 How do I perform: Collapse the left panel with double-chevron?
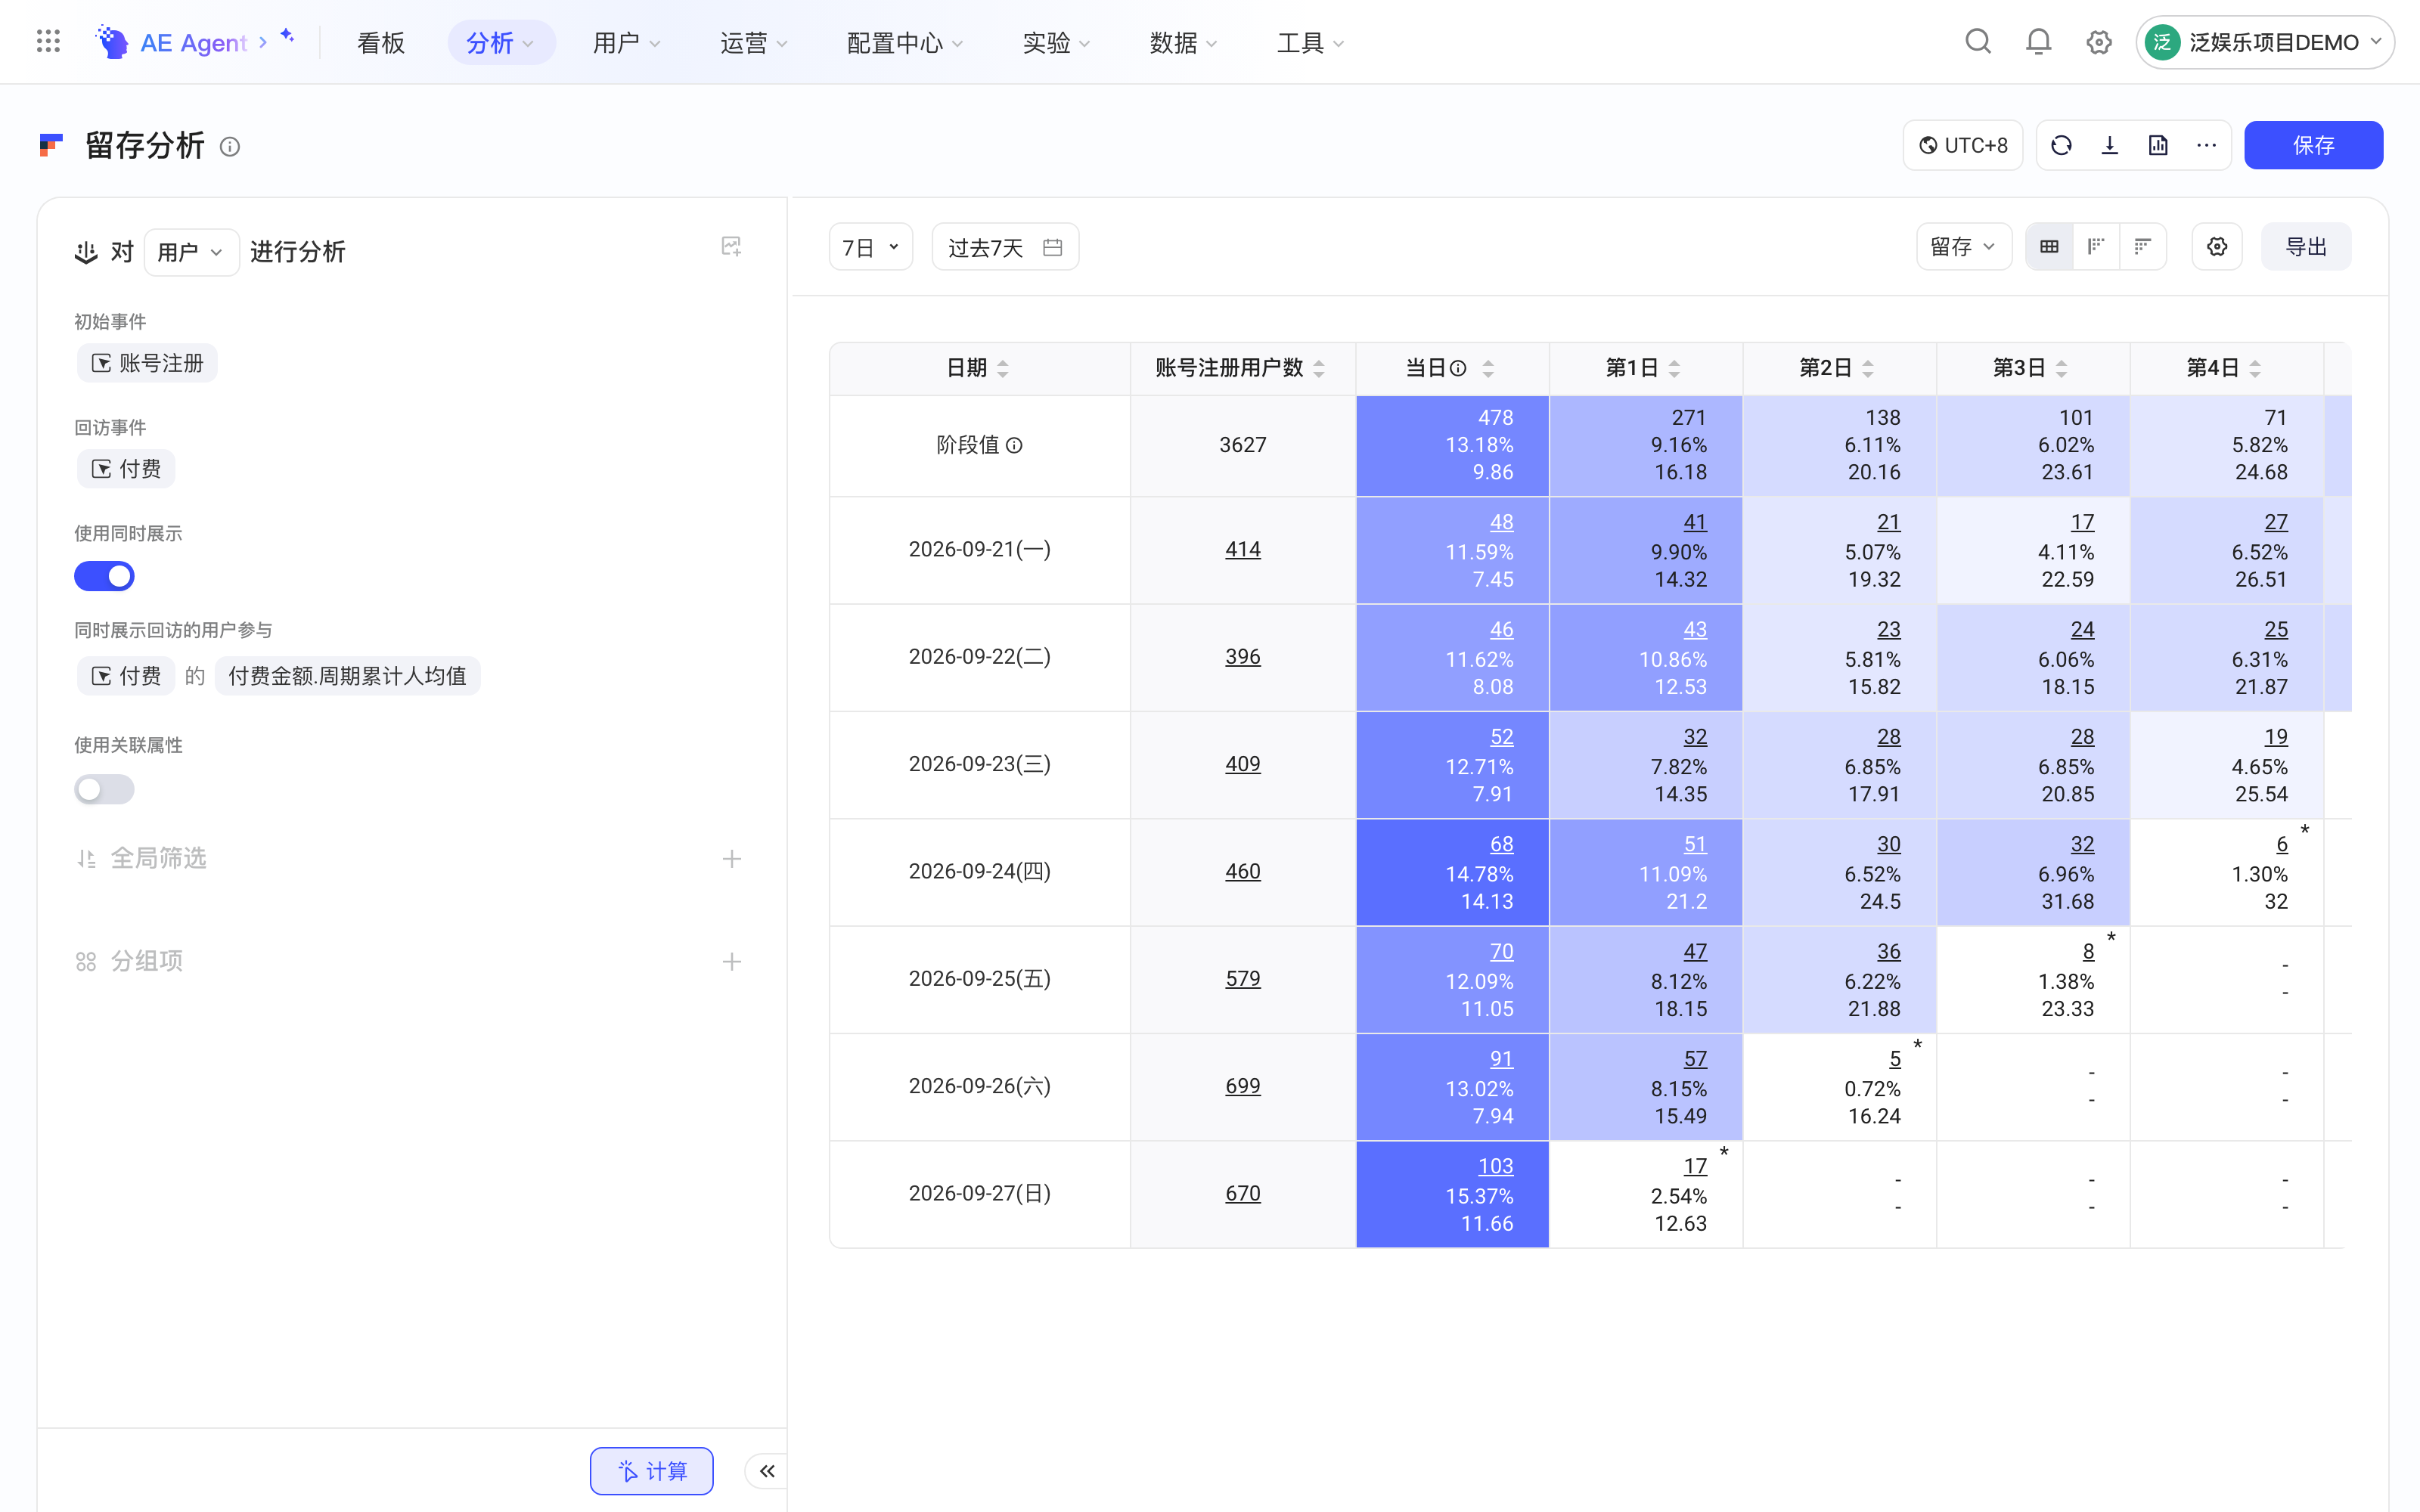pyautogui.click(x=767, y=1471)
